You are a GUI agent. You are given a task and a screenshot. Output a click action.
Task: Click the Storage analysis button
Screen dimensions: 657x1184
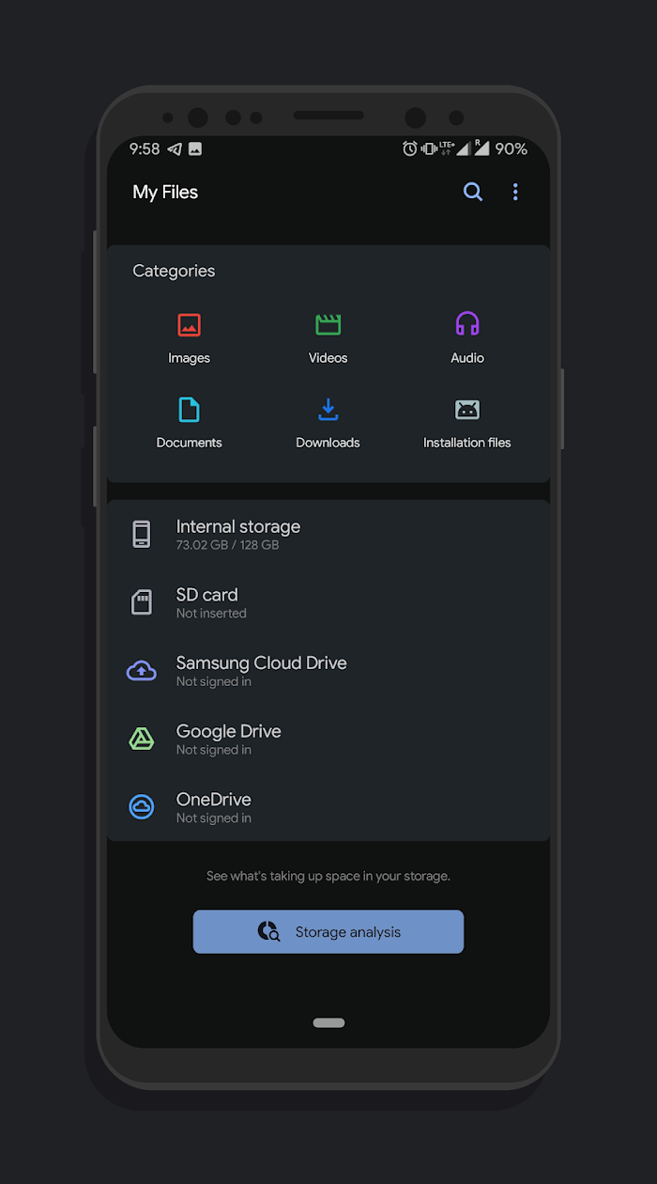pos(328,931)
